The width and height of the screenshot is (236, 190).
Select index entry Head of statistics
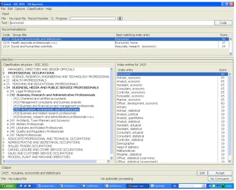128,147
